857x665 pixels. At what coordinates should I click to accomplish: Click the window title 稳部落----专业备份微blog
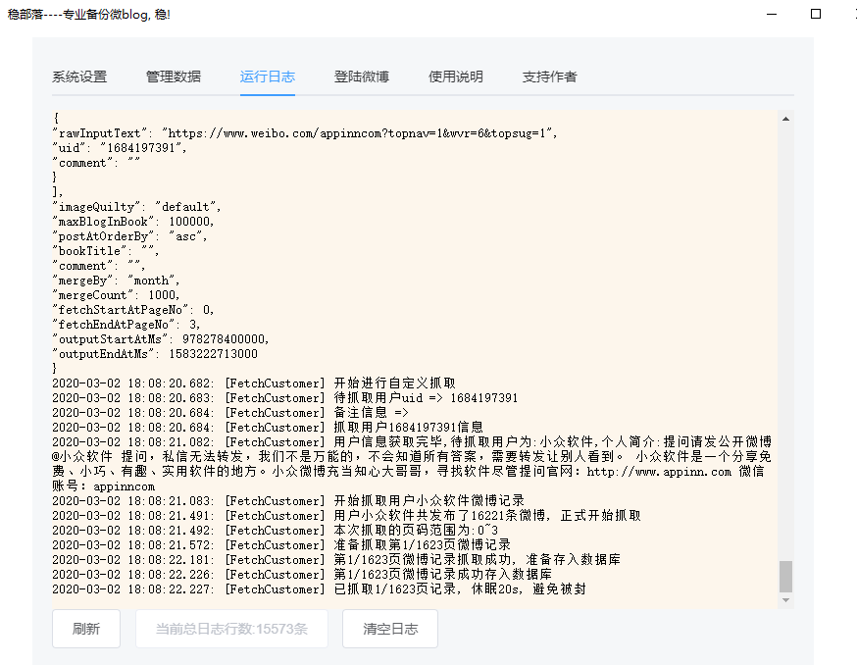click(89, 14)
